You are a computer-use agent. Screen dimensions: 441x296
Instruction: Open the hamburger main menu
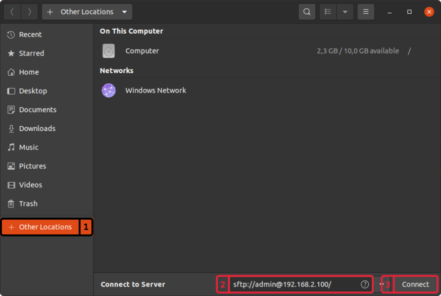pyautogui.click(x=366, y=12)
